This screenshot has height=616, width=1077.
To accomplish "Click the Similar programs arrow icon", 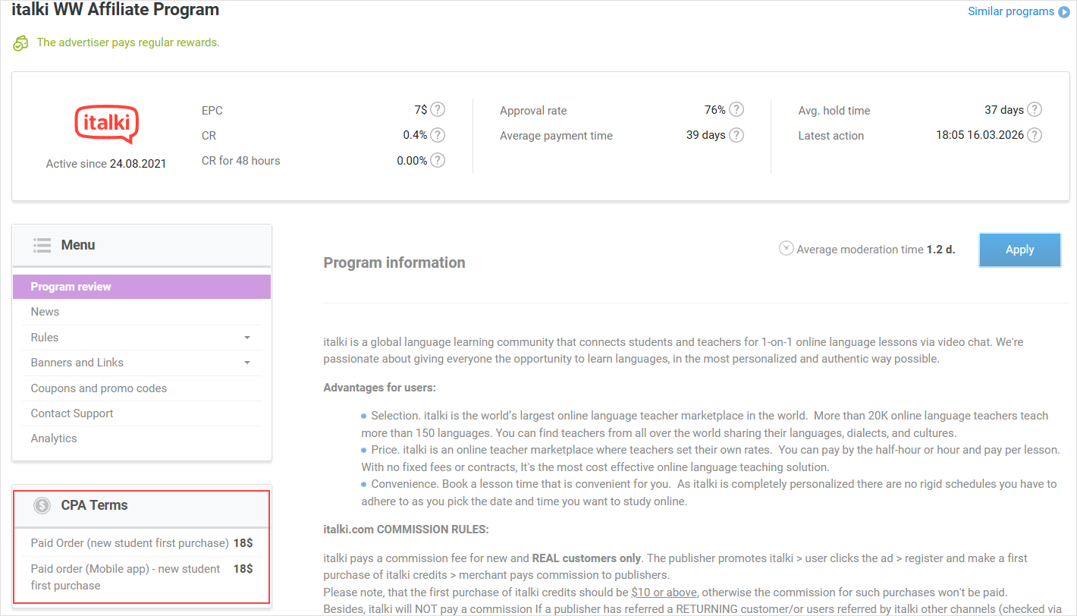I will tap(1064, 11).
